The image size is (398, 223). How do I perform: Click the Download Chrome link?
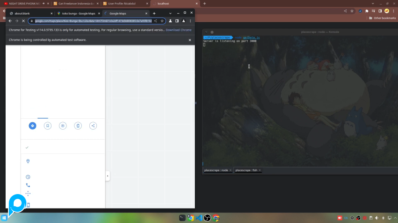coord(179,30)
